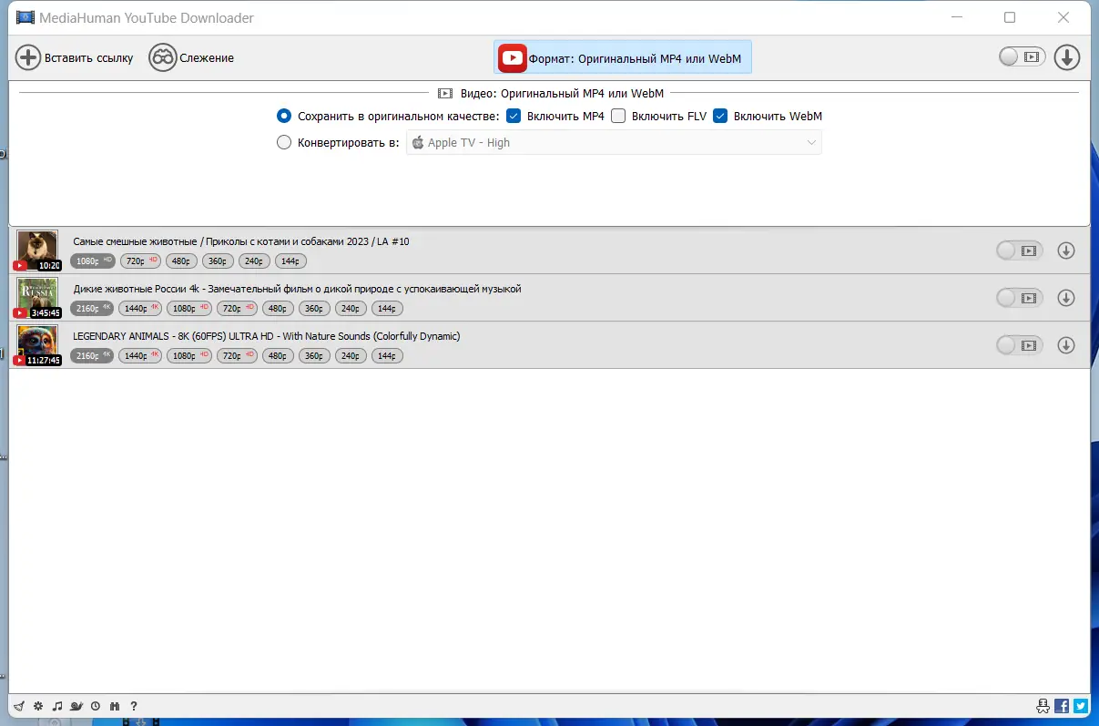The height and width of the screenshot is (726, 1099).
Task: Clear the list with the broom icon
Action: [18, 706]
